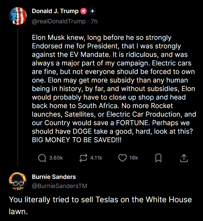Repost Trump's post using the repost icon
The width and height of the screenshot is (203, 221).
tap(83, 158)
